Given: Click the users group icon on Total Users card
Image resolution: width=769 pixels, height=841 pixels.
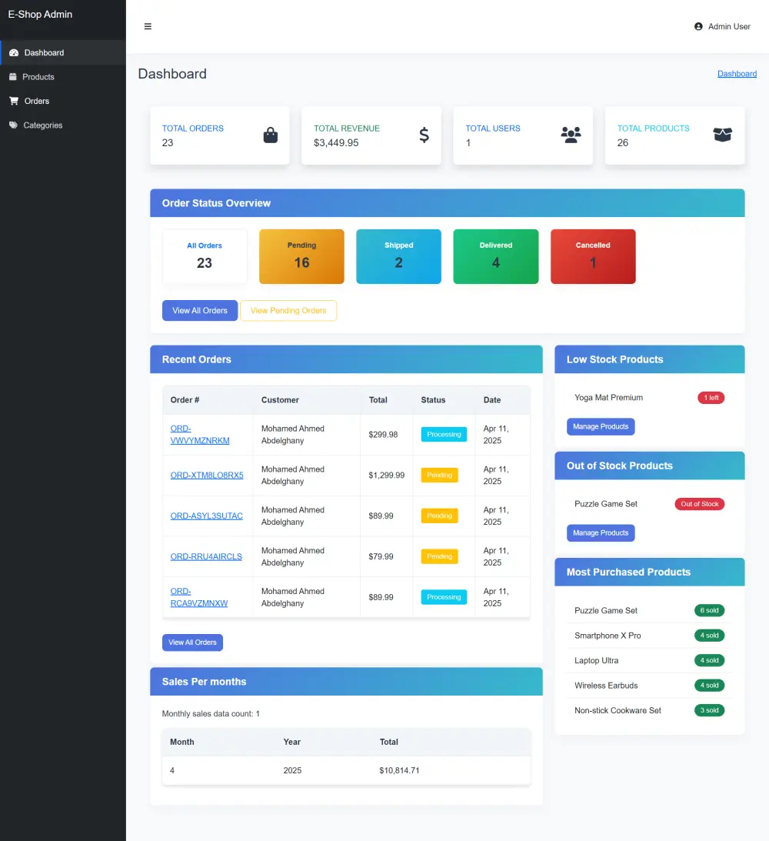Looking at the screenshot, I should (x=571, y=134).
